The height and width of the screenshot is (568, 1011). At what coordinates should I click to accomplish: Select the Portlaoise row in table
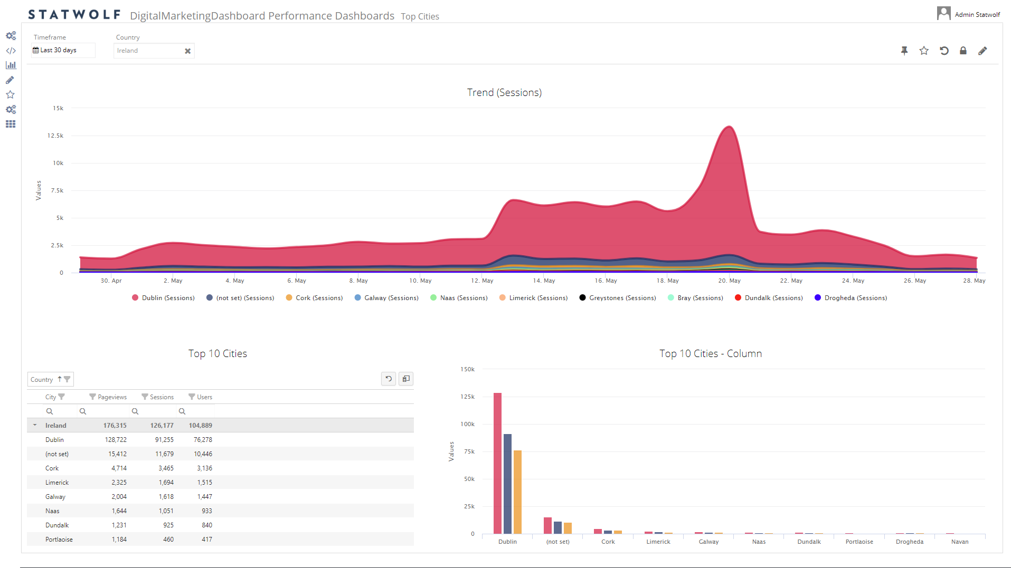(x=220, y=540)
